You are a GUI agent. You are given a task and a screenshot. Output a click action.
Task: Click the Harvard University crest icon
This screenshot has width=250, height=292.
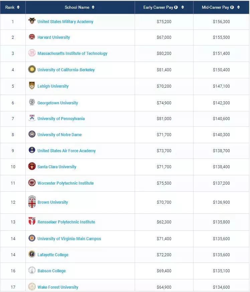tap(32, 37)
